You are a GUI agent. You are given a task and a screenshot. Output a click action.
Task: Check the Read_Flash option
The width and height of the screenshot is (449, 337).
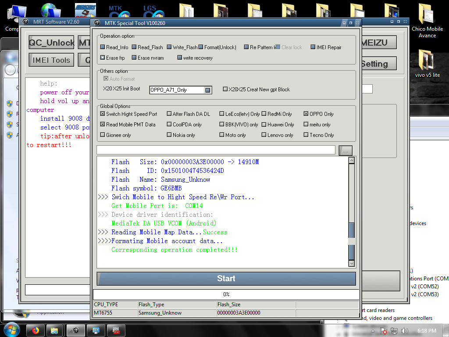click(x=134, y=47)
